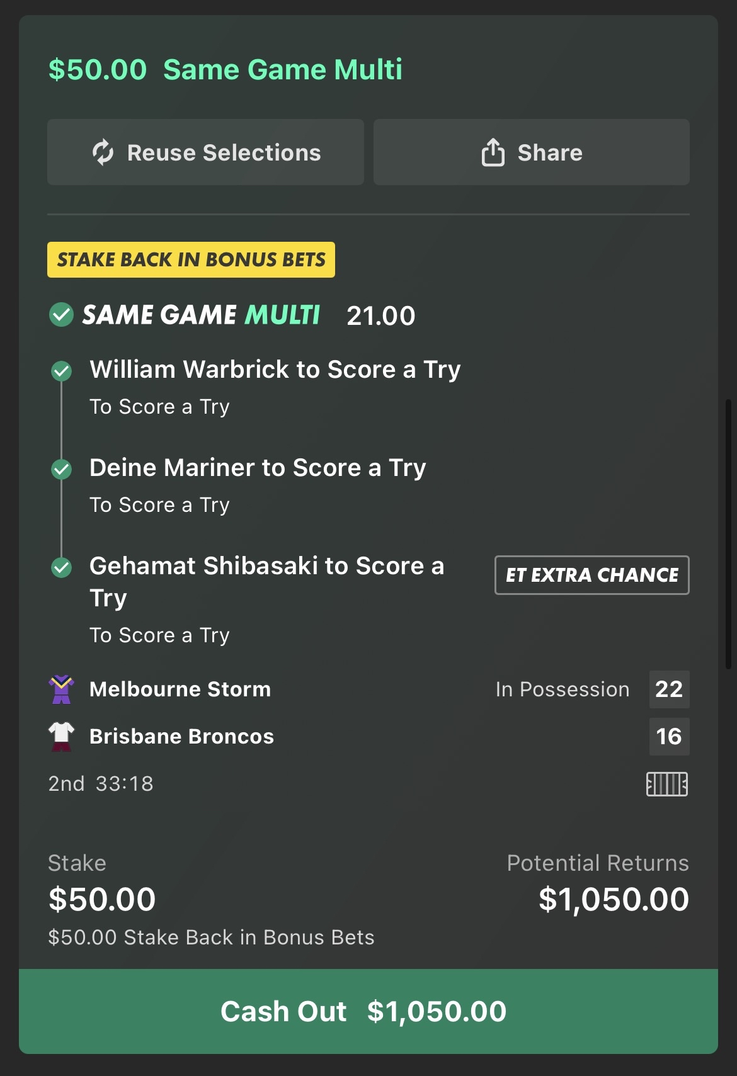737x1076 pixels.
Task: Cash out the bet for $1,050.00
Action: pyautogui.click(x=368, y=1011)
